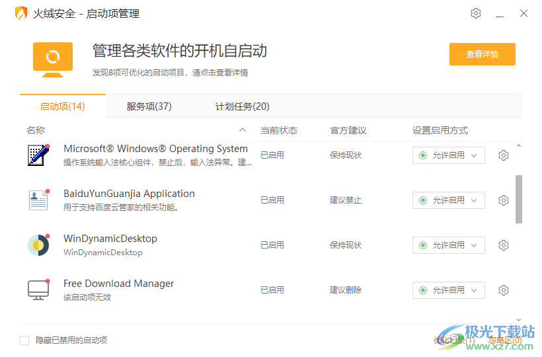Click 建议禁止 advice for BaiduYunGuanjia
This screenshot has width=542, height=357.
[345, 200]
